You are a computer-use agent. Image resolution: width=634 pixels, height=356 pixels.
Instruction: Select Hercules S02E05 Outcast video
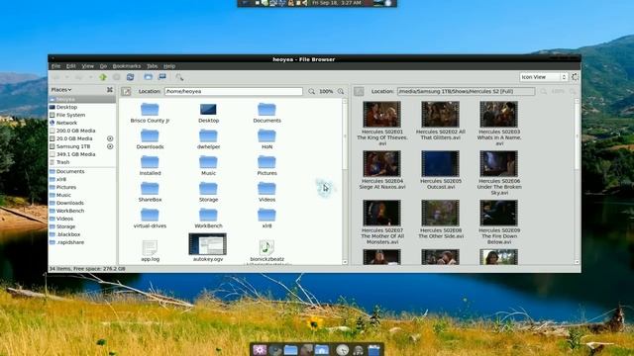pos(440,163)
